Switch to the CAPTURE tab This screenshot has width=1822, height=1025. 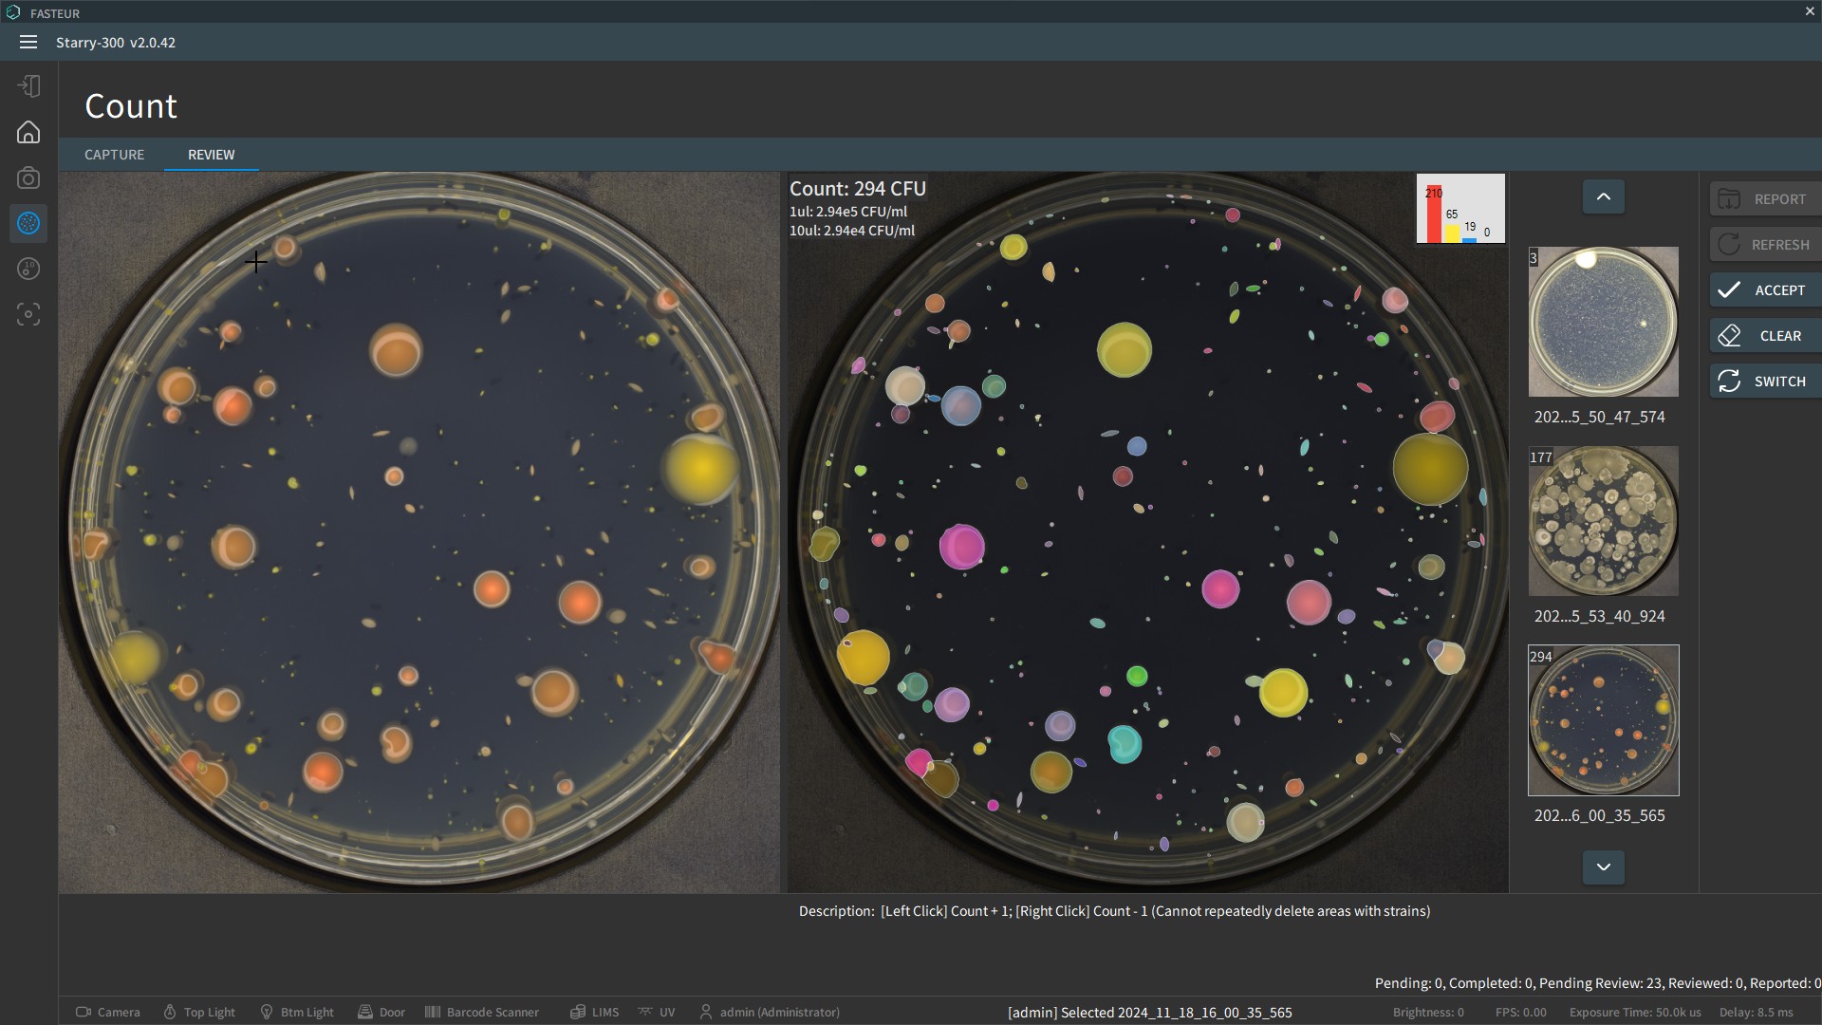114,155
